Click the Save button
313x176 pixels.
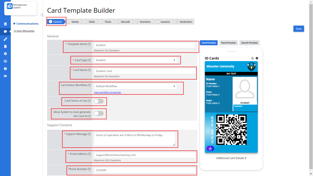[298, 29]
